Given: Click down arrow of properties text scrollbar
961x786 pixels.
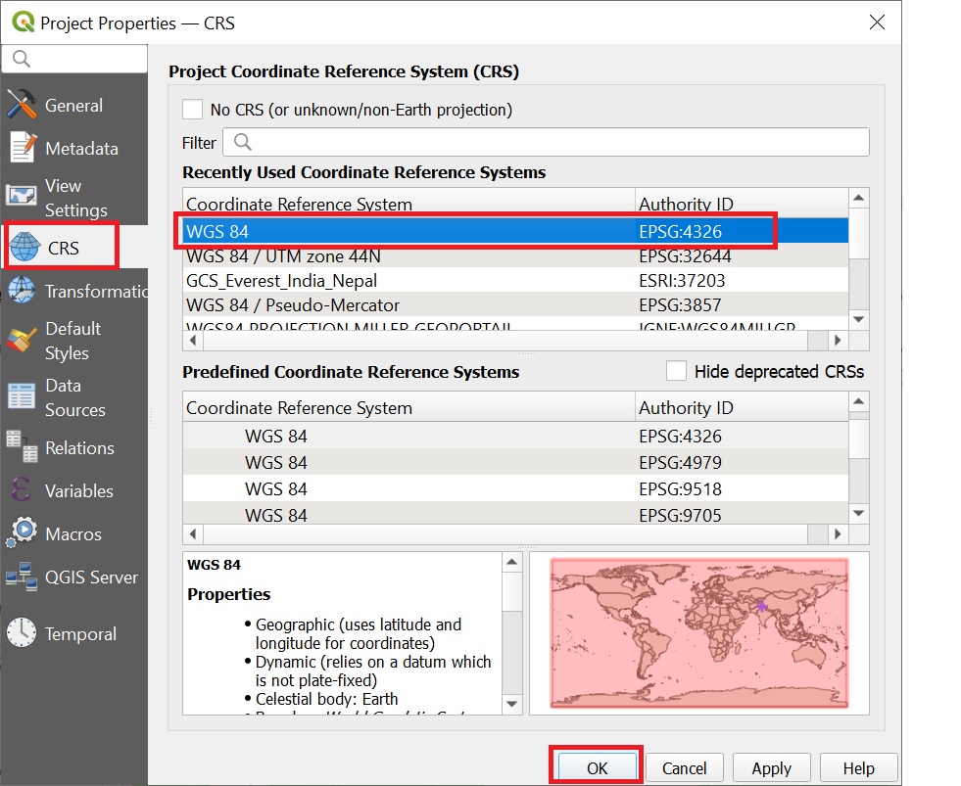Looking at the screenshot, I should tap(511, 704).
